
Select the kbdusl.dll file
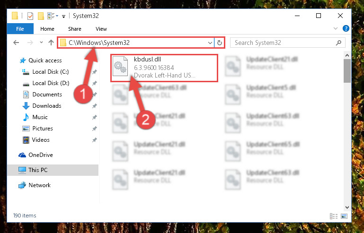coord(164,68)
